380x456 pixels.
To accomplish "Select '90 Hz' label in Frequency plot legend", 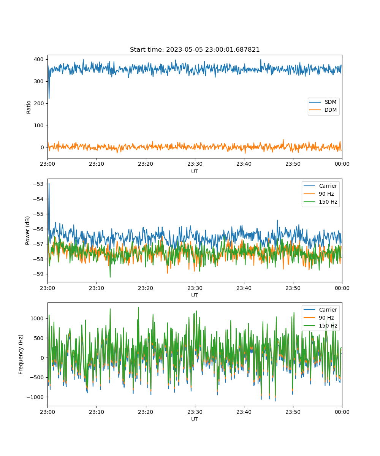I will [x=326, y=318].
